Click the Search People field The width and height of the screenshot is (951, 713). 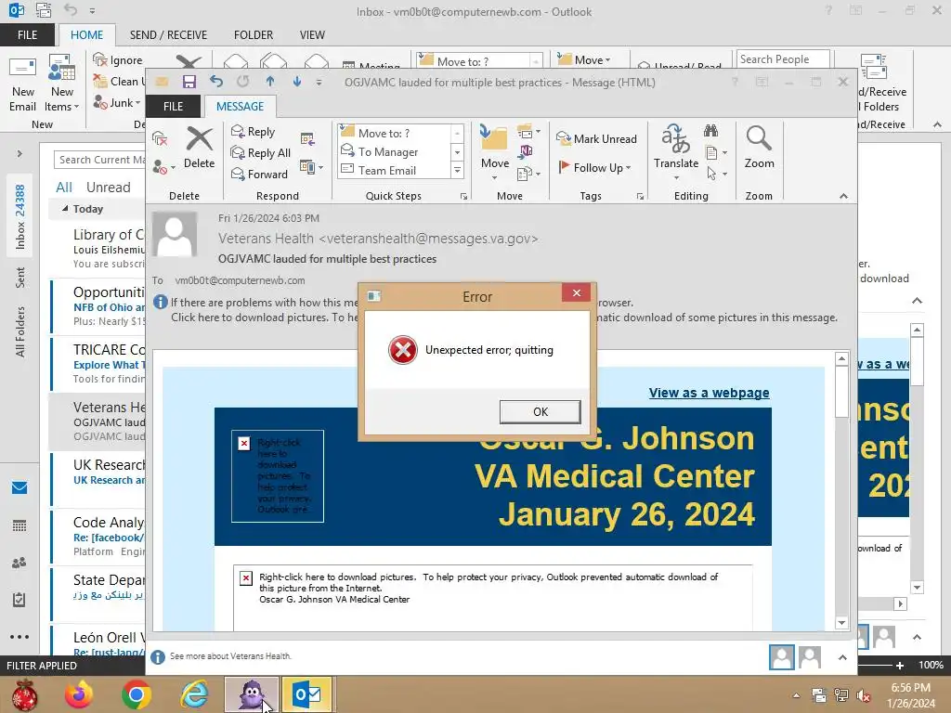click(783, 59)
